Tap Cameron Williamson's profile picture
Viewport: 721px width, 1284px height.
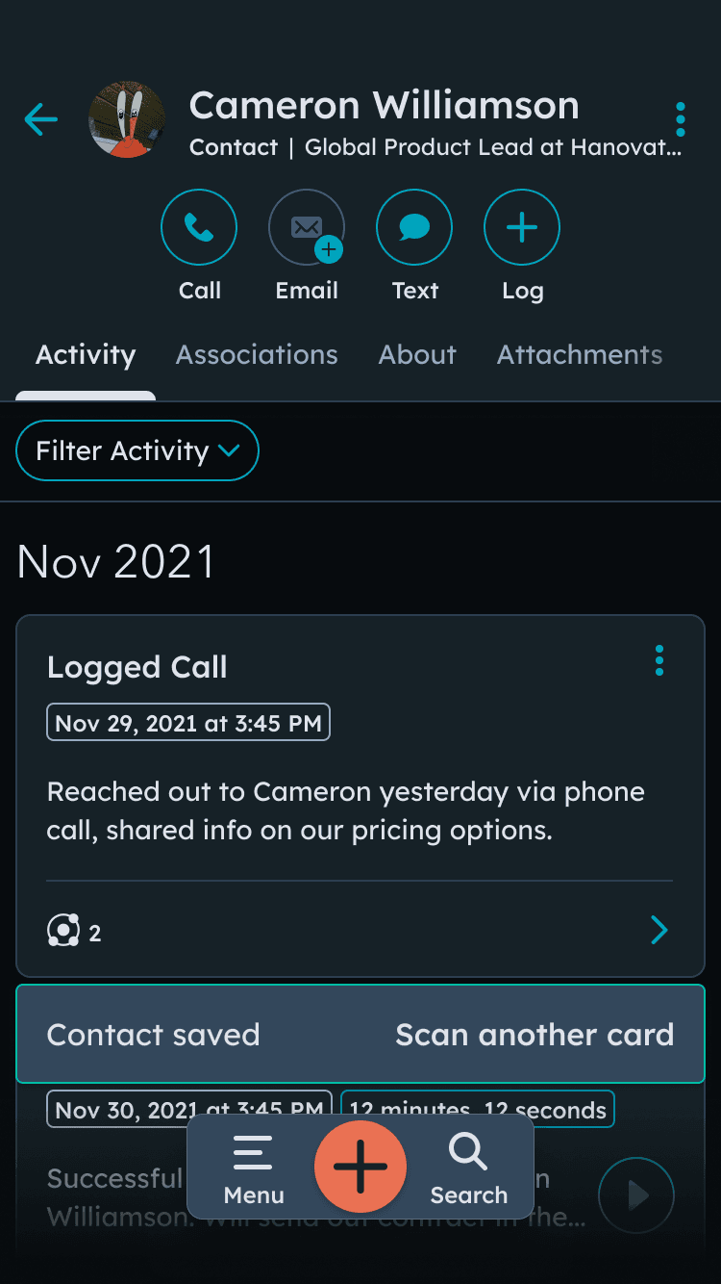coord(127,119)
